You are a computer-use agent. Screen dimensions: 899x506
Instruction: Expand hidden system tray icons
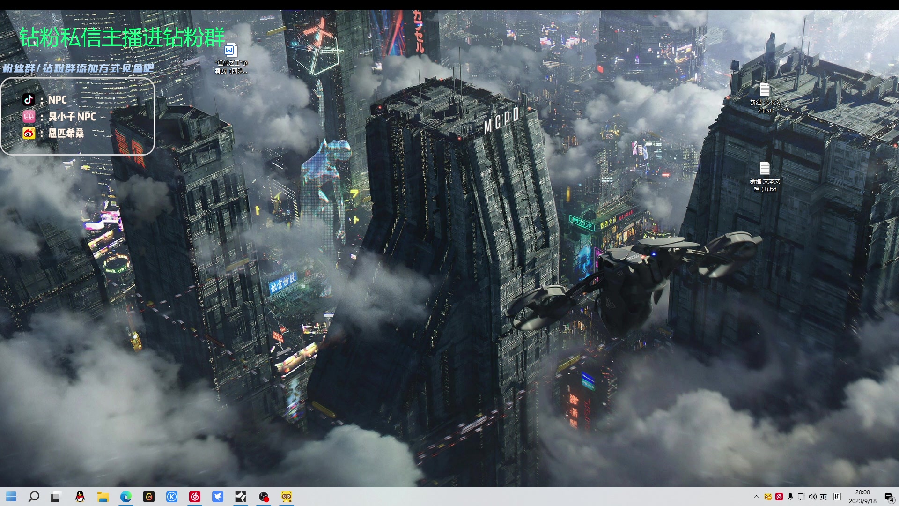756,497
